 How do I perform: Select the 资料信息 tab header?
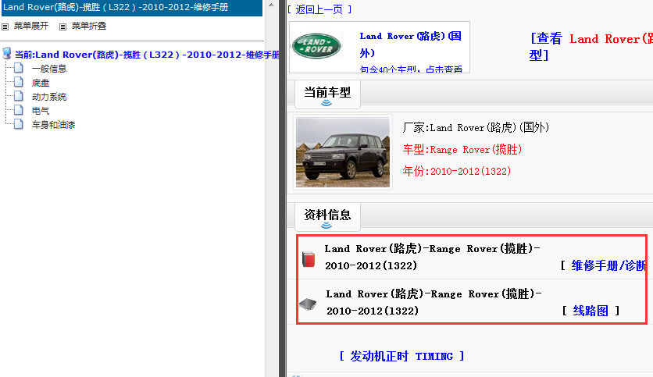click(x=327, y=217)
